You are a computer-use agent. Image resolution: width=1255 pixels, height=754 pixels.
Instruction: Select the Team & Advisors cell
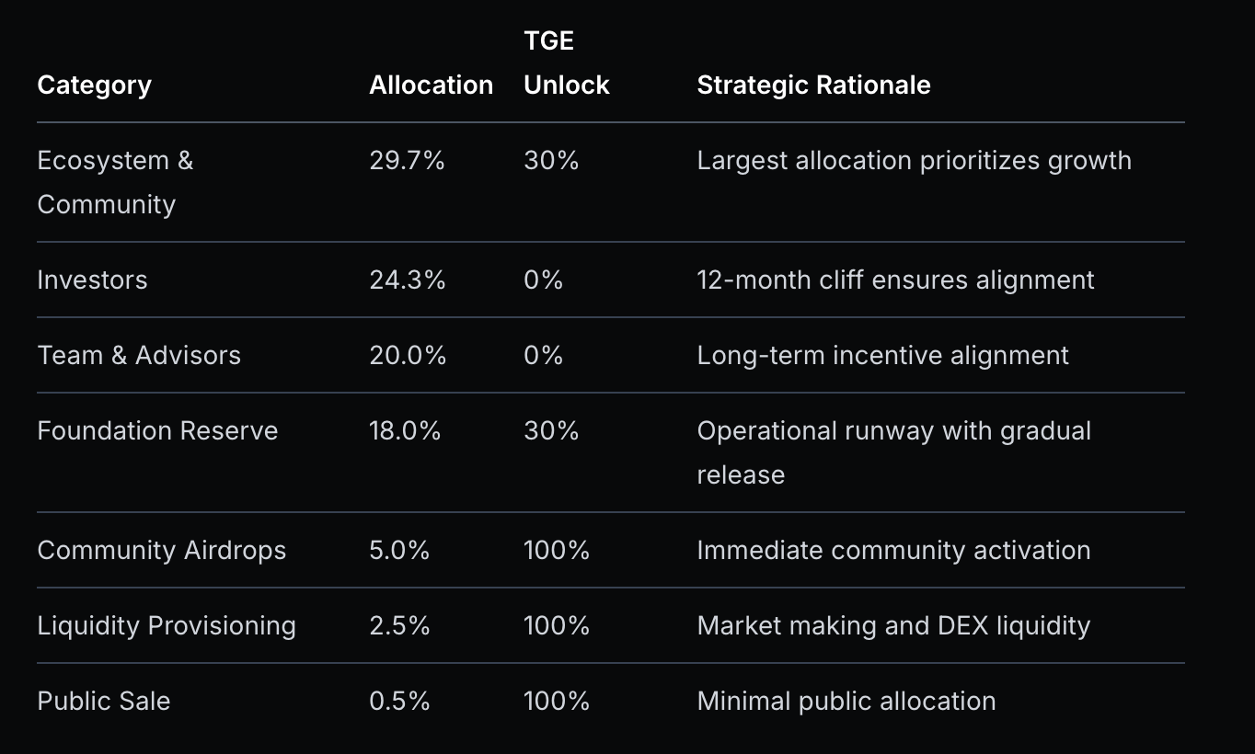click(x=139, y=355)
